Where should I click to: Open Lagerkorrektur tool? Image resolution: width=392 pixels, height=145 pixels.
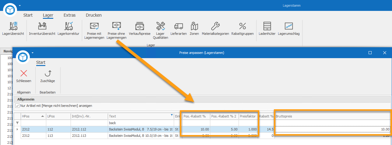[68, 28]
